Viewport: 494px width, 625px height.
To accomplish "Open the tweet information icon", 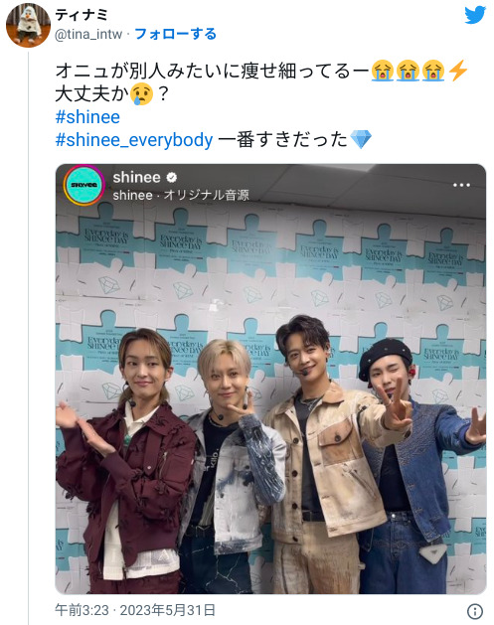I will click(475, 611).
